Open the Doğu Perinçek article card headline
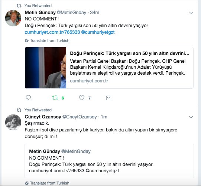Image resolution: width=201 pixels, height=186 pixels. [x=130, y=53]
